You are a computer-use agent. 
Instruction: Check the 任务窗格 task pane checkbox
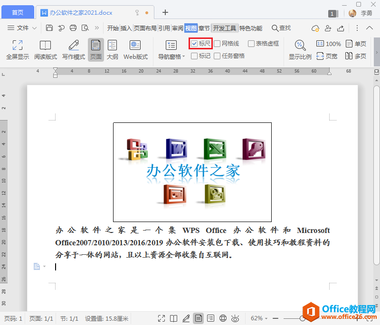217,56
